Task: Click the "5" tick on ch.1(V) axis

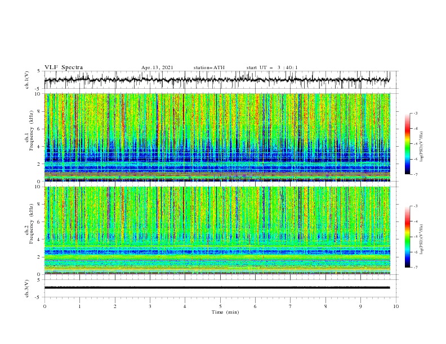Action: (39, 71)
